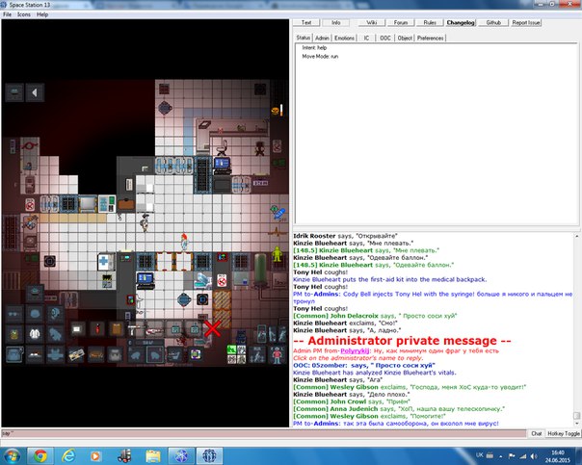Open the Forum button
The height and width of the screenshot is (465, 582).
(x=401, y=22)
